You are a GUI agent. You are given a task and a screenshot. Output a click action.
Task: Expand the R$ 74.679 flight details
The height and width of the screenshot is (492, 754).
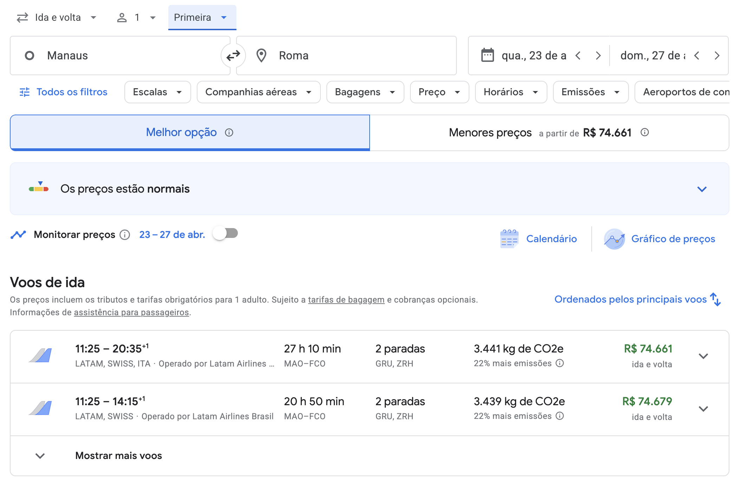703,409
